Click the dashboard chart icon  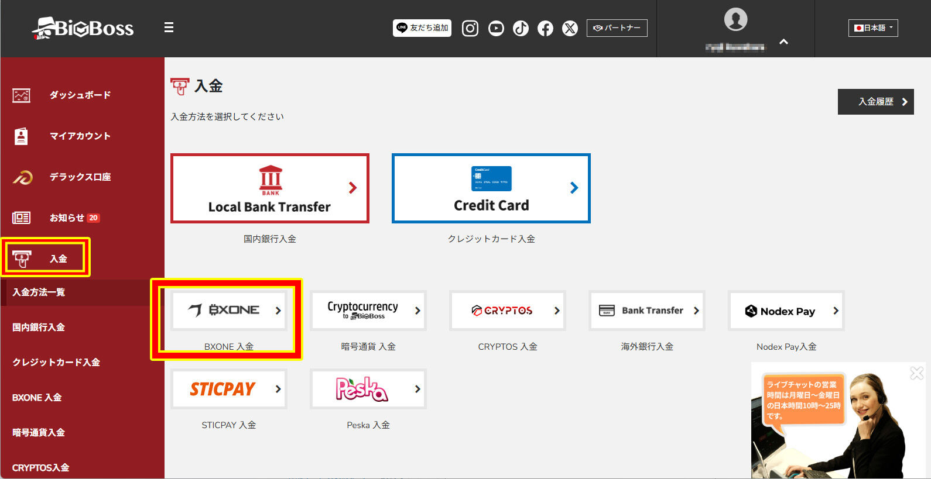(x=22, y=95)
